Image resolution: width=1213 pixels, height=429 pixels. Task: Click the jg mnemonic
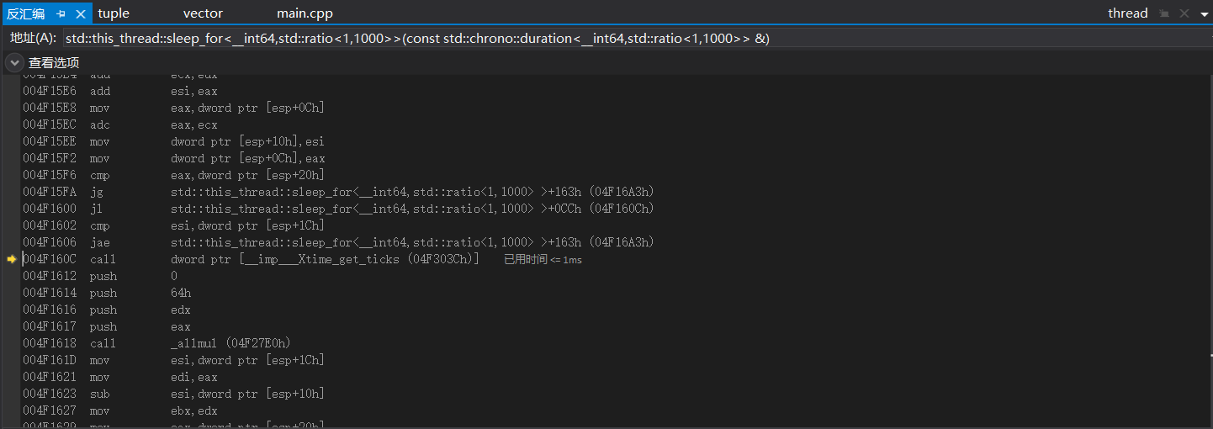pos(97,192)
